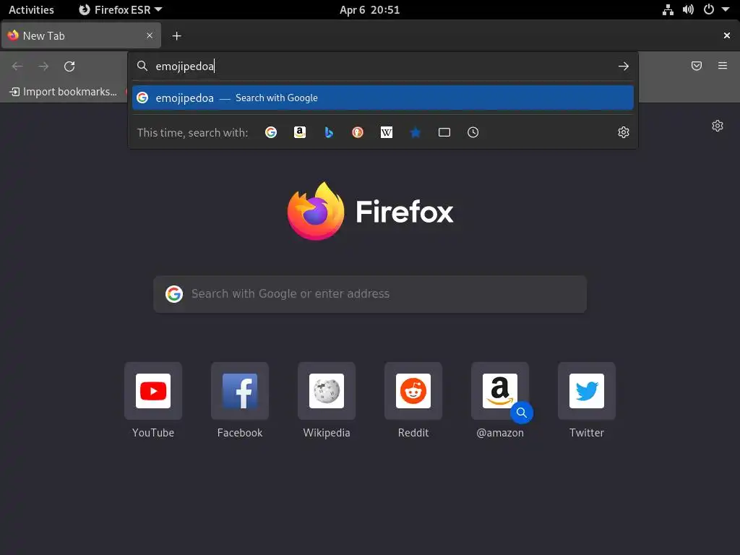
Task: Click the forward navigation arrow
Action: (43, 66)
